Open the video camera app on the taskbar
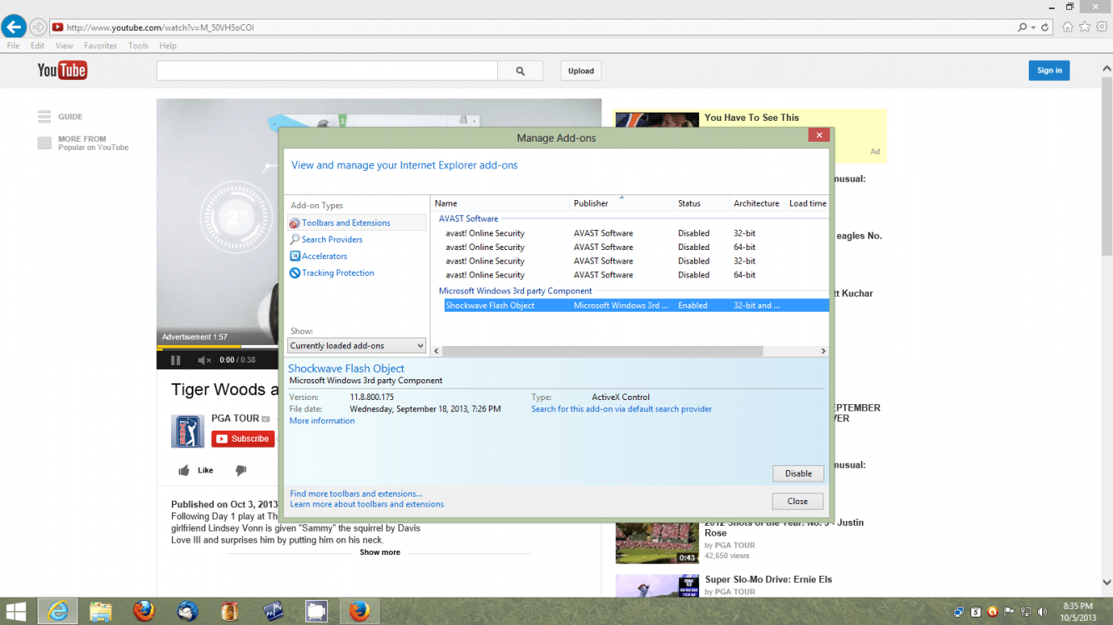The image size is (1113, 625). [x=316, y=611]
